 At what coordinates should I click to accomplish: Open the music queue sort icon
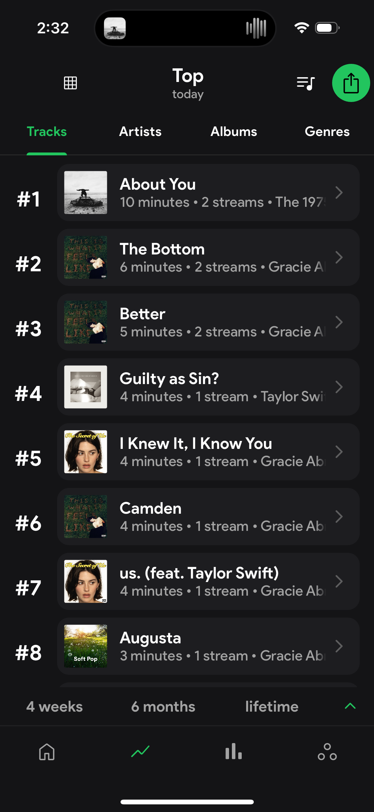[x=305, y=83]
